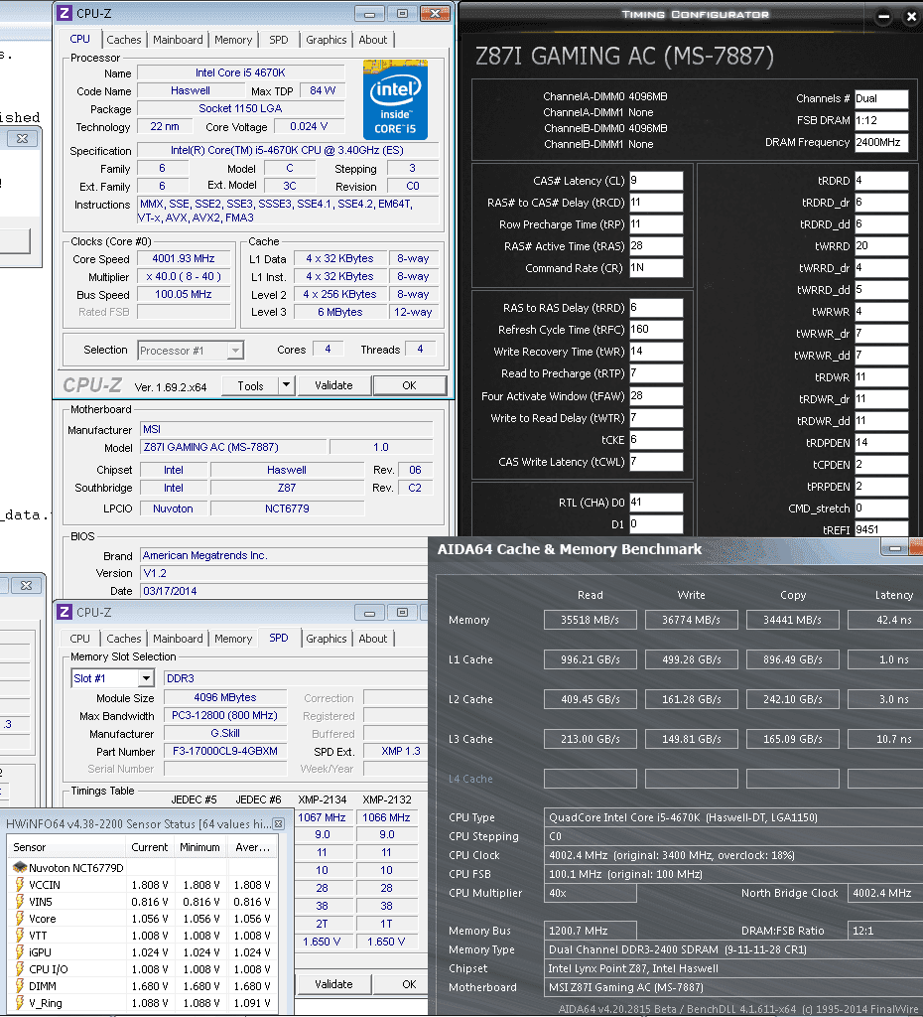Click the L1 Cache Read 996.21 GB/s result
The width and height of the screenshot is (923, 1017).
[590, 659]
